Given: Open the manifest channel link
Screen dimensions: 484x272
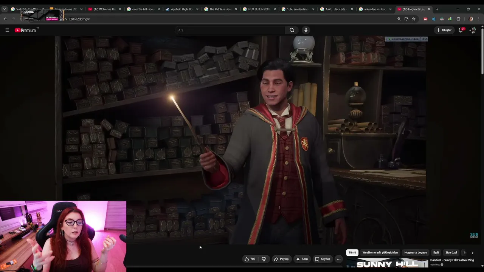Looking at the screenshot, I should [x=435, y=264].
